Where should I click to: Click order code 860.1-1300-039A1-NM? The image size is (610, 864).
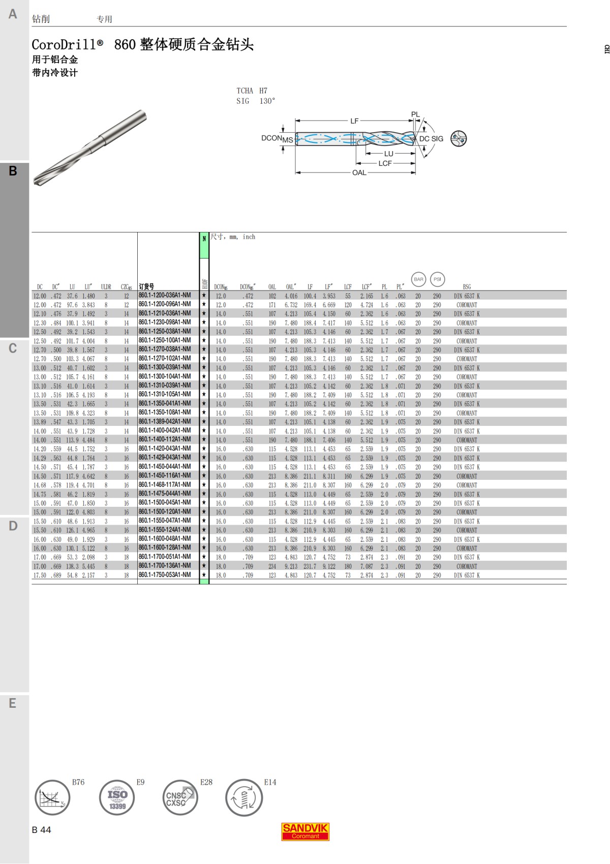165,367
